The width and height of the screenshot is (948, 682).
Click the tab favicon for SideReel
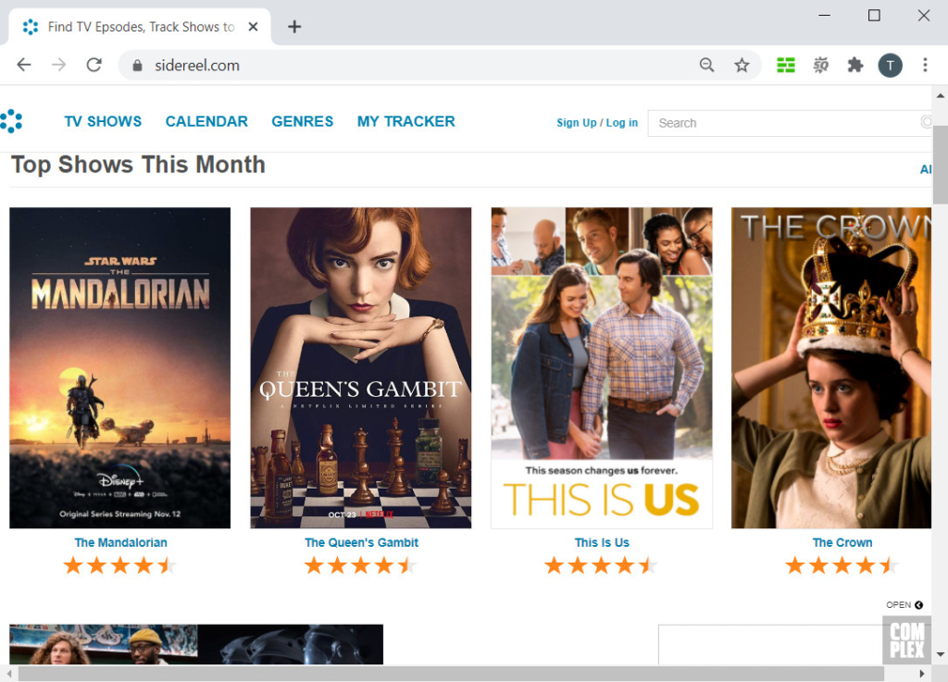click(31, 27)
